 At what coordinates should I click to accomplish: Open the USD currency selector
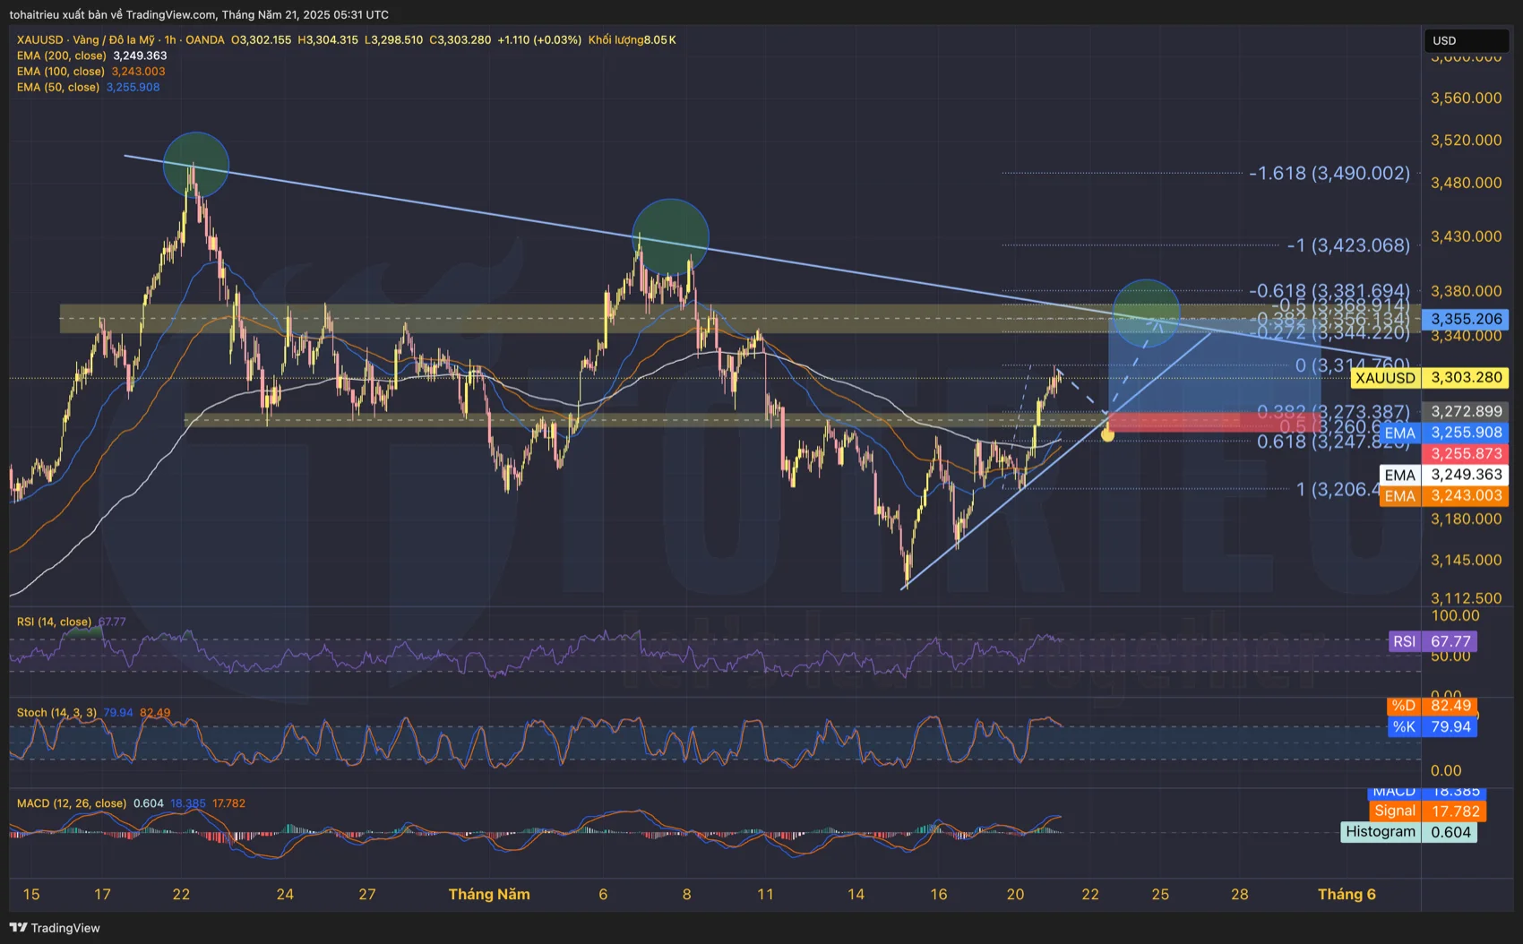click(1466, 40)
